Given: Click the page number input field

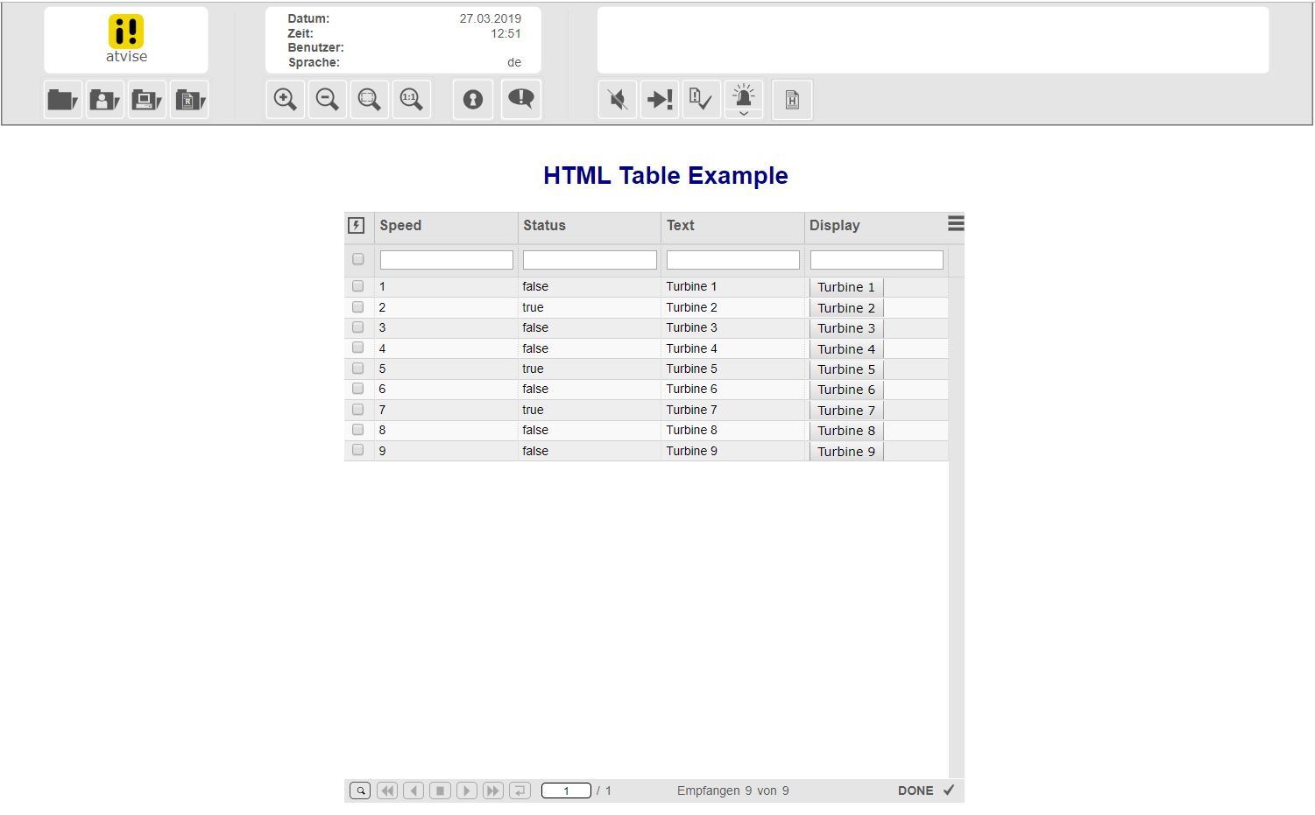Looking at the screenshot, I should pyautogui.click(x=566, y=790).
